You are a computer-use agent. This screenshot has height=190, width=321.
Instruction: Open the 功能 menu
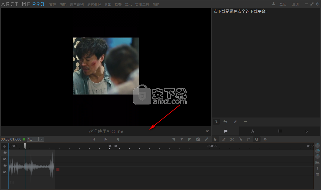point(63,4)
